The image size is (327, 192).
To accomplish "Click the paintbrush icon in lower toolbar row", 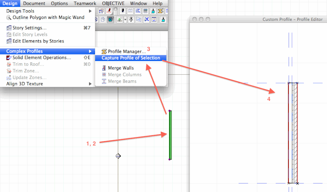I will coord(163,20).
